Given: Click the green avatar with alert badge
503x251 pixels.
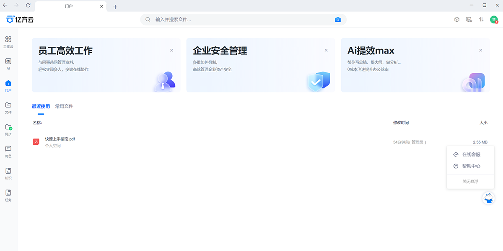Looking at the screenshot, I should coord(495,19).
